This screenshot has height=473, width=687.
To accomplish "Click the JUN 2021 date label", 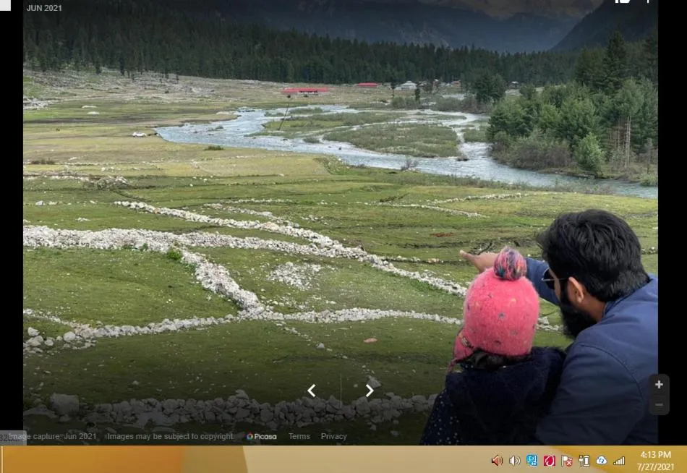I will (x=44, y=8).
